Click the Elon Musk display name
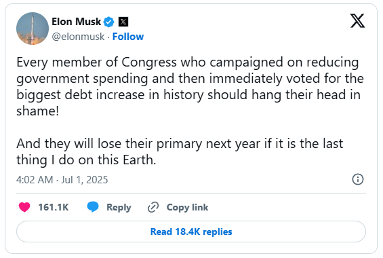Image resolution: width=383 pixels, height=258 pixels. click(x=76, y=22)
